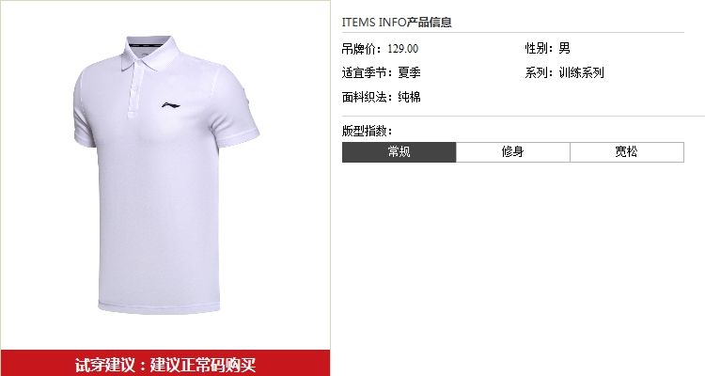The height and width of the screenshot is (376, 705).
Task: Select the 常规 fit option
Action: click(399, 152)
